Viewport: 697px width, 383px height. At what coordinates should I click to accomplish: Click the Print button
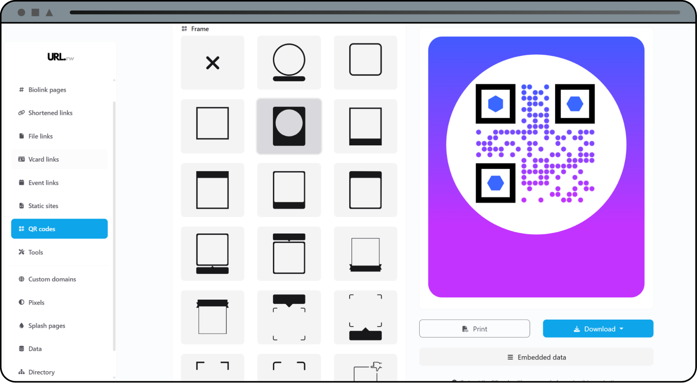click(x=474, y=329)
